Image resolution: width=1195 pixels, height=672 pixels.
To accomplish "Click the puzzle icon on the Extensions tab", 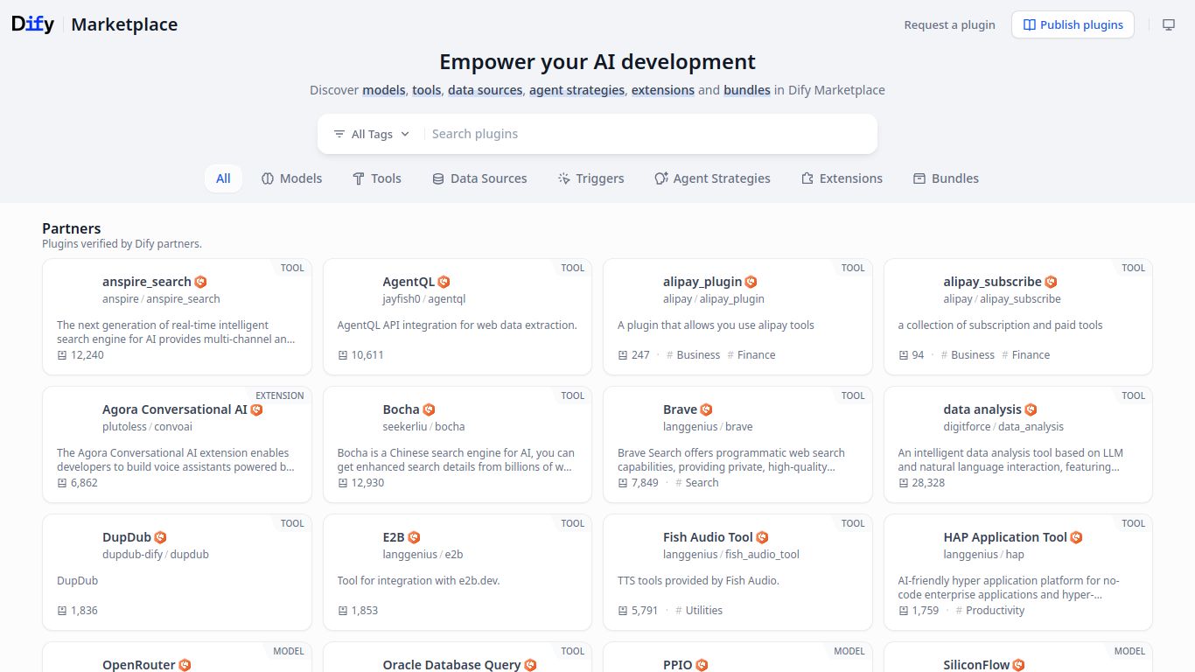I will (807, 178).
